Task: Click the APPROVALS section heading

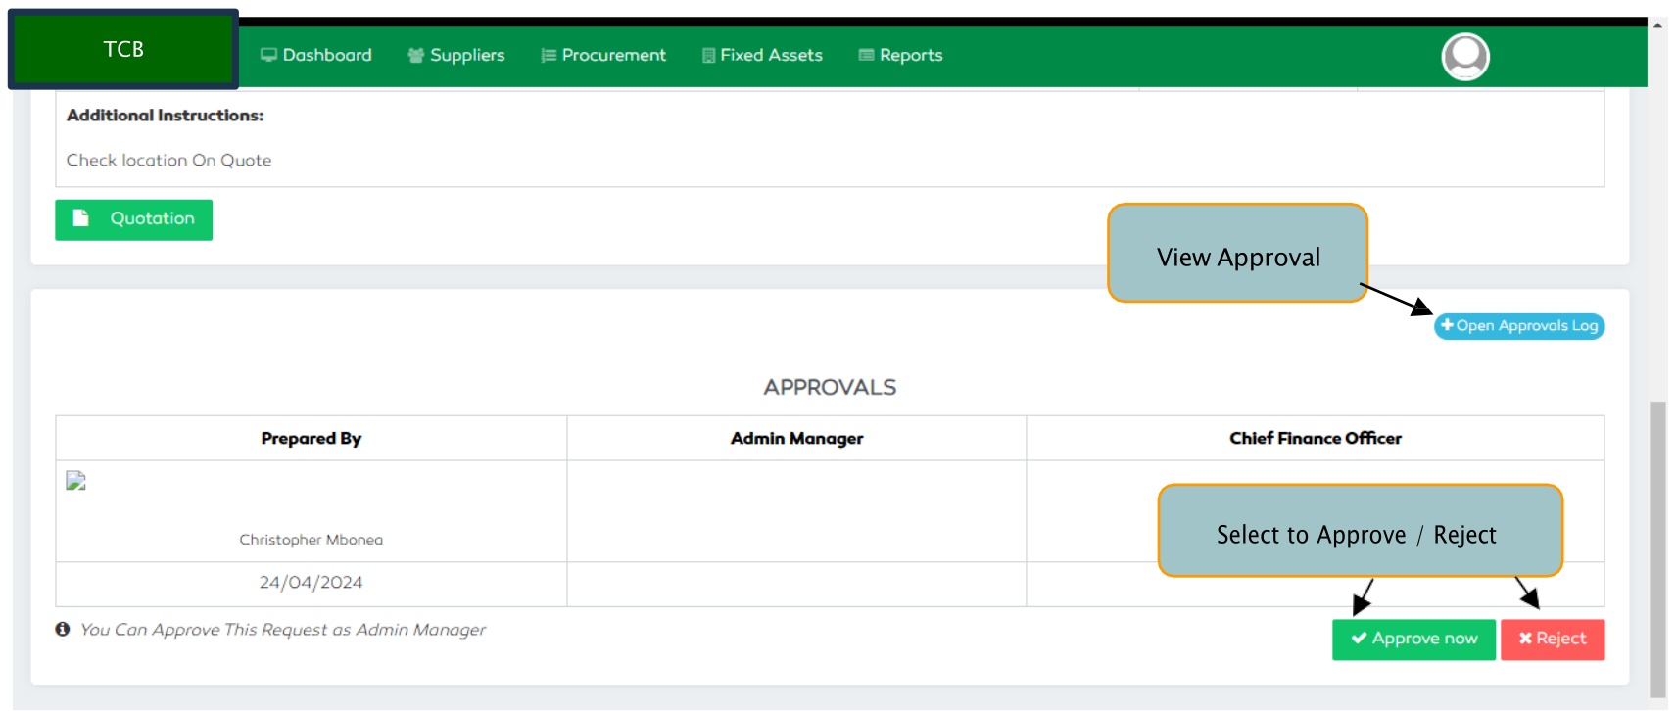Action: [x=830, y=388]
